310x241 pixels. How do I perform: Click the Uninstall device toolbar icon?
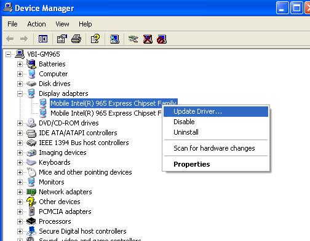pos(148,39)
